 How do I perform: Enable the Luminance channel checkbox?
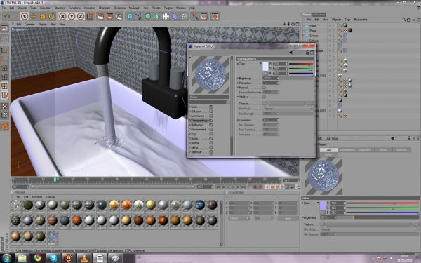coord(211,116)
